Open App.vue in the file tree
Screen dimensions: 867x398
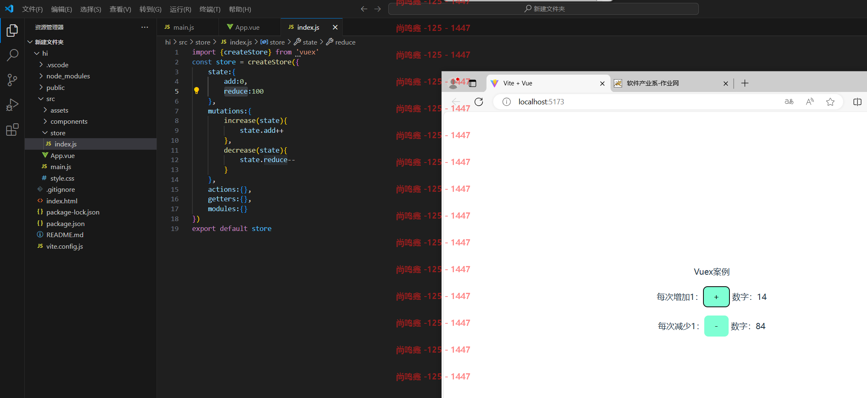(91, 155)
